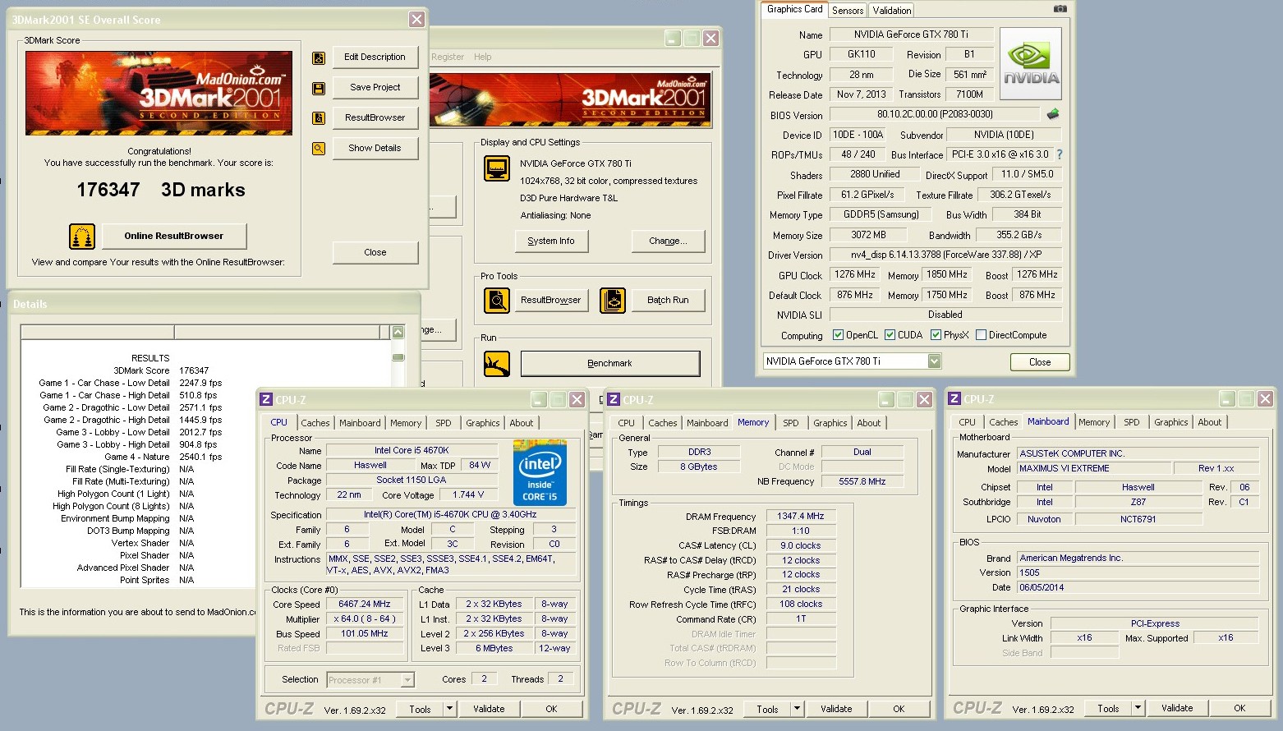The height and width of the screenshot is (731, 1283).
Task: Click the Details scrollbar thumb
Action: point(398,357)
